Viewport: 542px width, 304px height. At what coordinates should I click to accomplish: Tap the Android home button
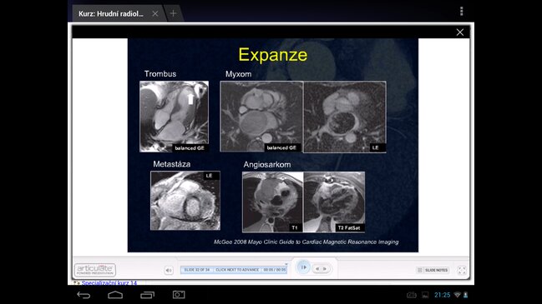coord(115,295)
